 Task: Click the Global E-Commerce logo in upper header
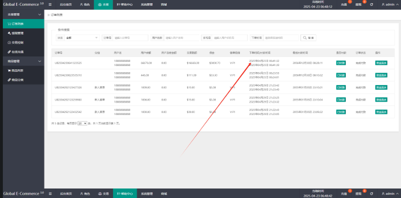coord(23,4)
